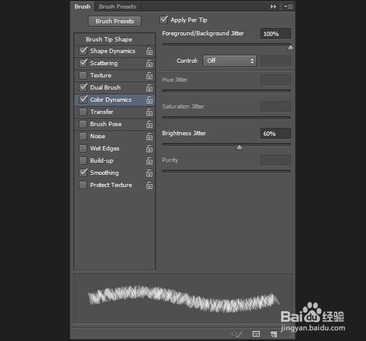Toggle lock icon for Dual Brush
Viewport: 366px width, 341px height.
coord(149,88)
